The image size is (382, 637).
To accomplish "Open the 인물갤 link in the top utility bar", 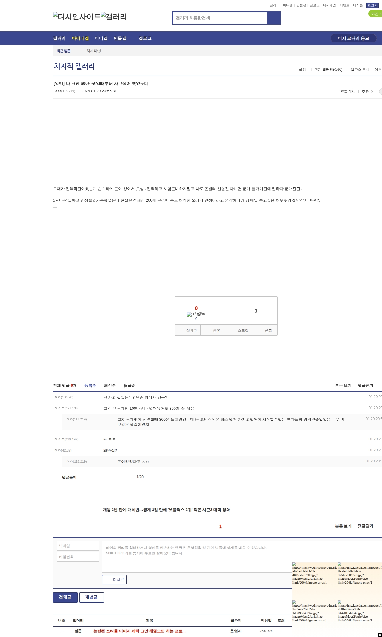I will click(301, 5).
